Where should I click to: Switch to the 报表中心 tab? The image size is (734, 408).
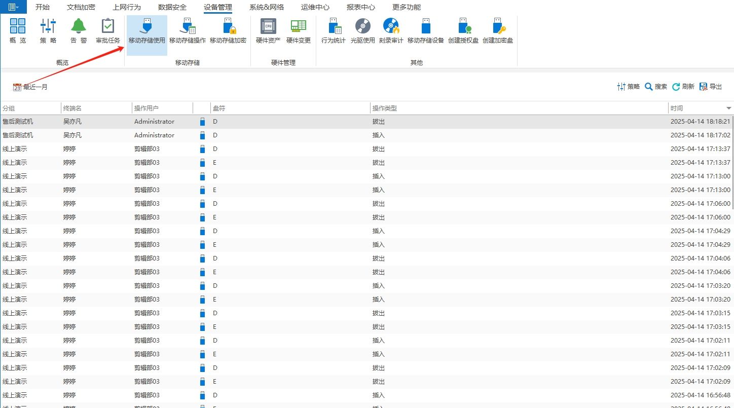(361, 7)
